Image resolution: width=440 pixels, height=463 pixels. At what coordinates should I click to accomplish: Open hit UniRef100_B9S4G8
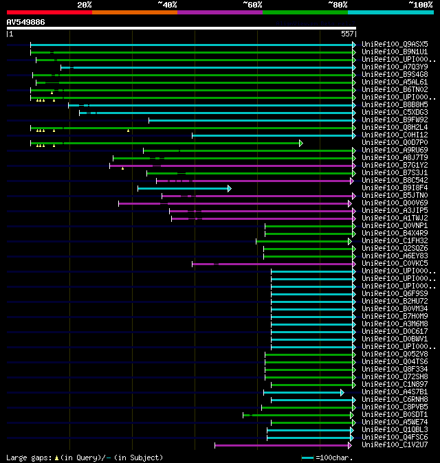pos(395,74)
